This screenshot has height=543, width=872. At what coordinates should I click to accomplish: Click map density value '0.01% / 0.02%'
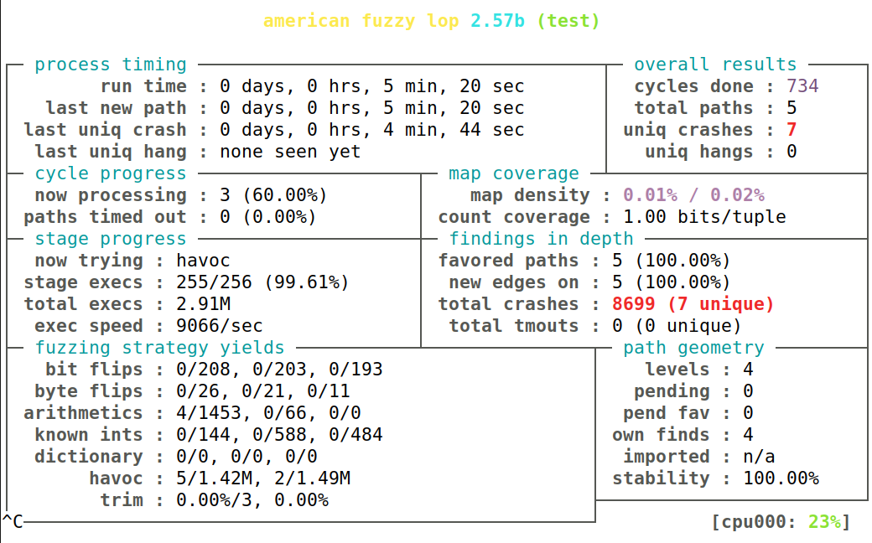693,195
